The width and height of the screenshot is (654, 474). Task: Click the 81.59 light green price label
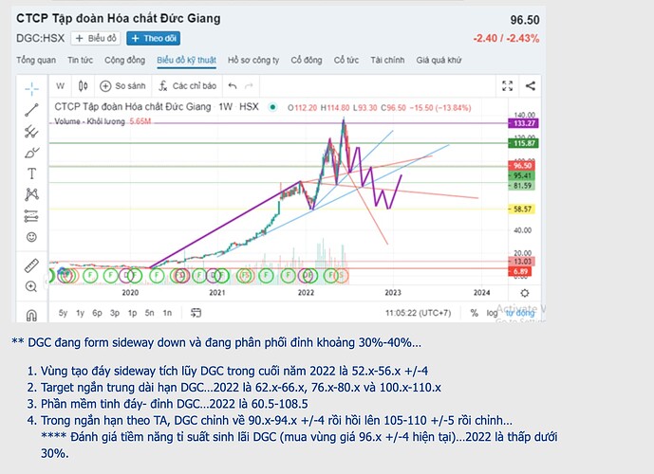[522, 186]
